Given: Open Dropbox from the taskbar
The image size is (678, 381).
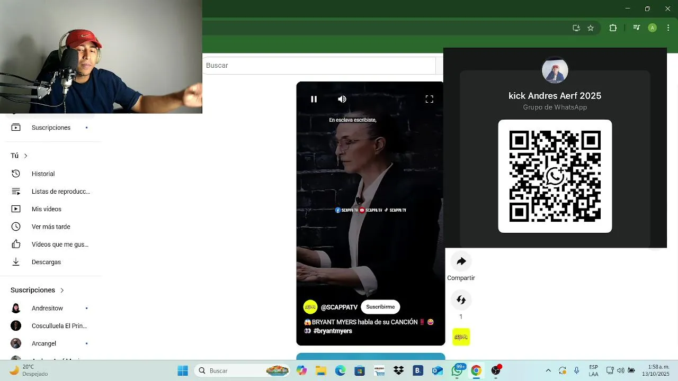Looking at the screenshot, I should pos(398,370).
